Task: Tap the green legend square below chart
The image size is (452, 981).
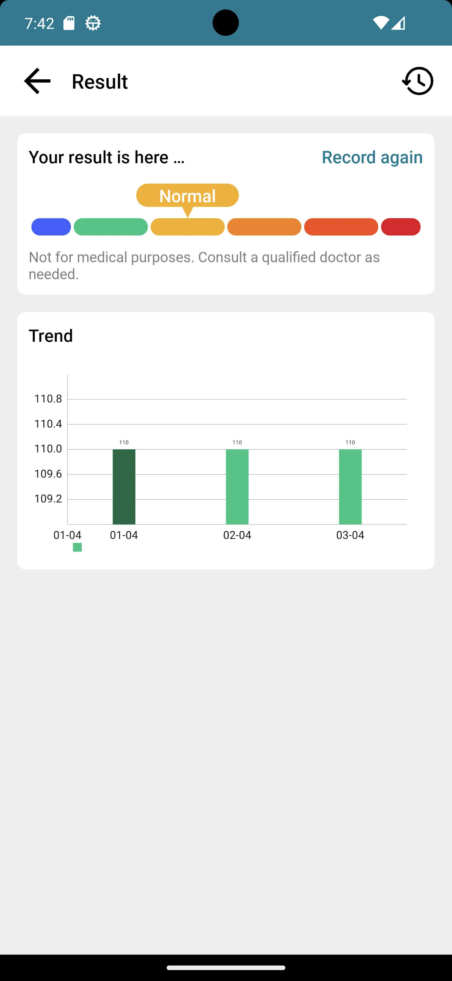Action: 77,547
